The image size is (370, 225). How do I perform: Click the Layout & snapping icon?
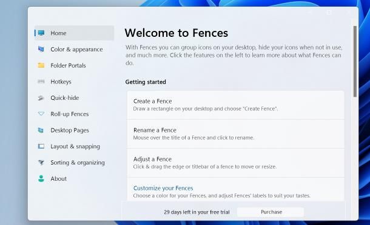point(41,146)
